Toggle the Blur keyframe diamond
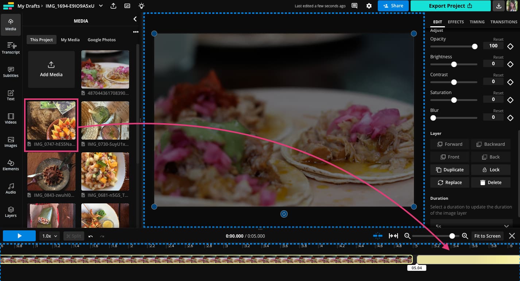Viewport: 520px width, 281px height. pos(510,118)
